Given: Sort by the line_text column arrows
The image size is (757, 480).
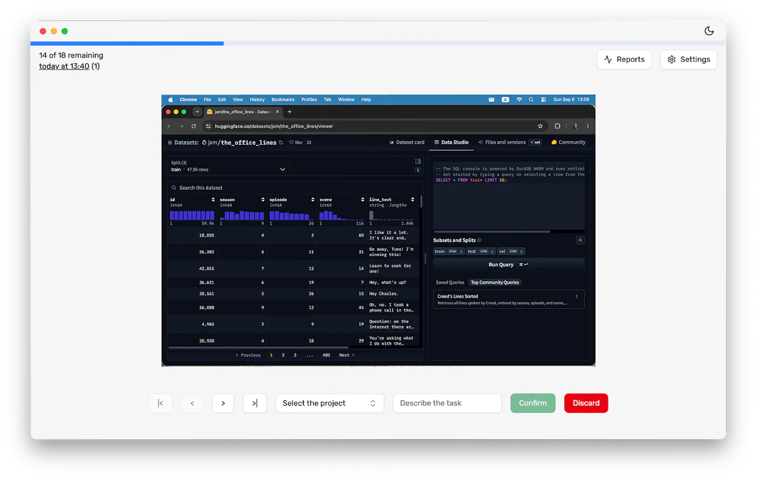Looking at the screenshot, I should tap(413, 200).
